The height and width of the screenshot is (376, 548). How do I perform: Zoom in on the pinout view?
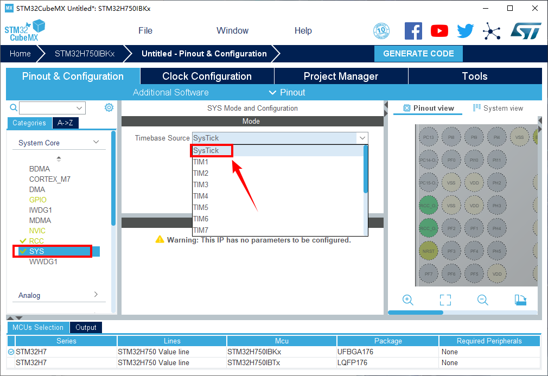point(408,299)
